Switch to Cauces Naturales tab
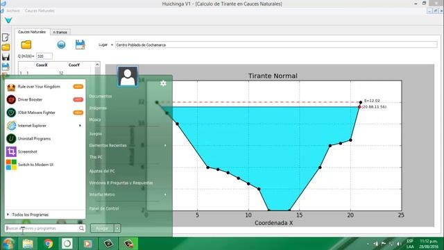The height and width of the screenshot is (250, 444). pos(32,32)
